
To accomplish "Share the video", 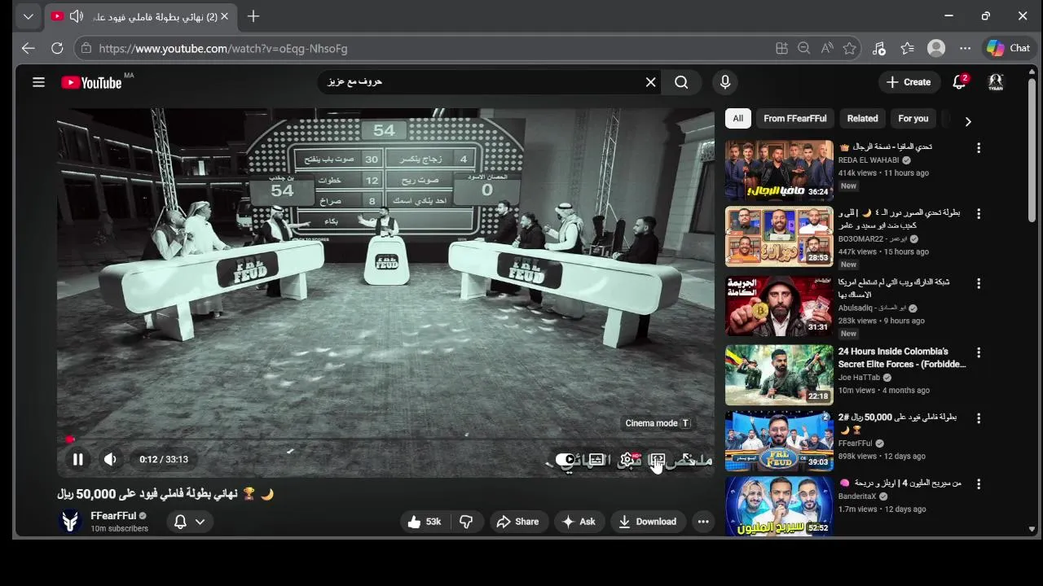I will (x=517, y=522).
